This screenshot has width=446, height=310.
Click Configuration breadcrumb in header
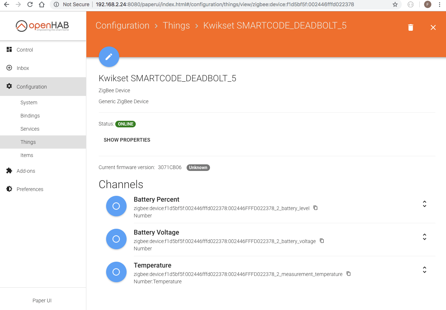pyautogui.click(x=123, y=26)
